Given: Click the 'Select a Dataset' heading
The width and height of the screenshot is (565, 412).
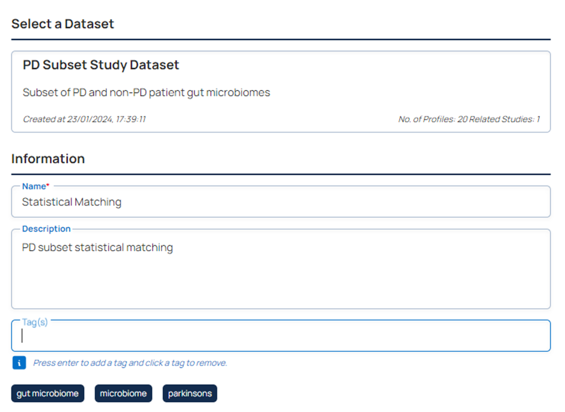Looking at the screenshot, I should tap(63, 24).
